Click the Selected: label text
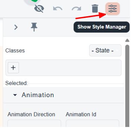 (17, 83)
